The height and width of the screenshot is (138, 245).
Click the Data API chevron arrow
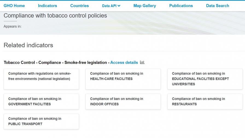click(x=119, y=6)
